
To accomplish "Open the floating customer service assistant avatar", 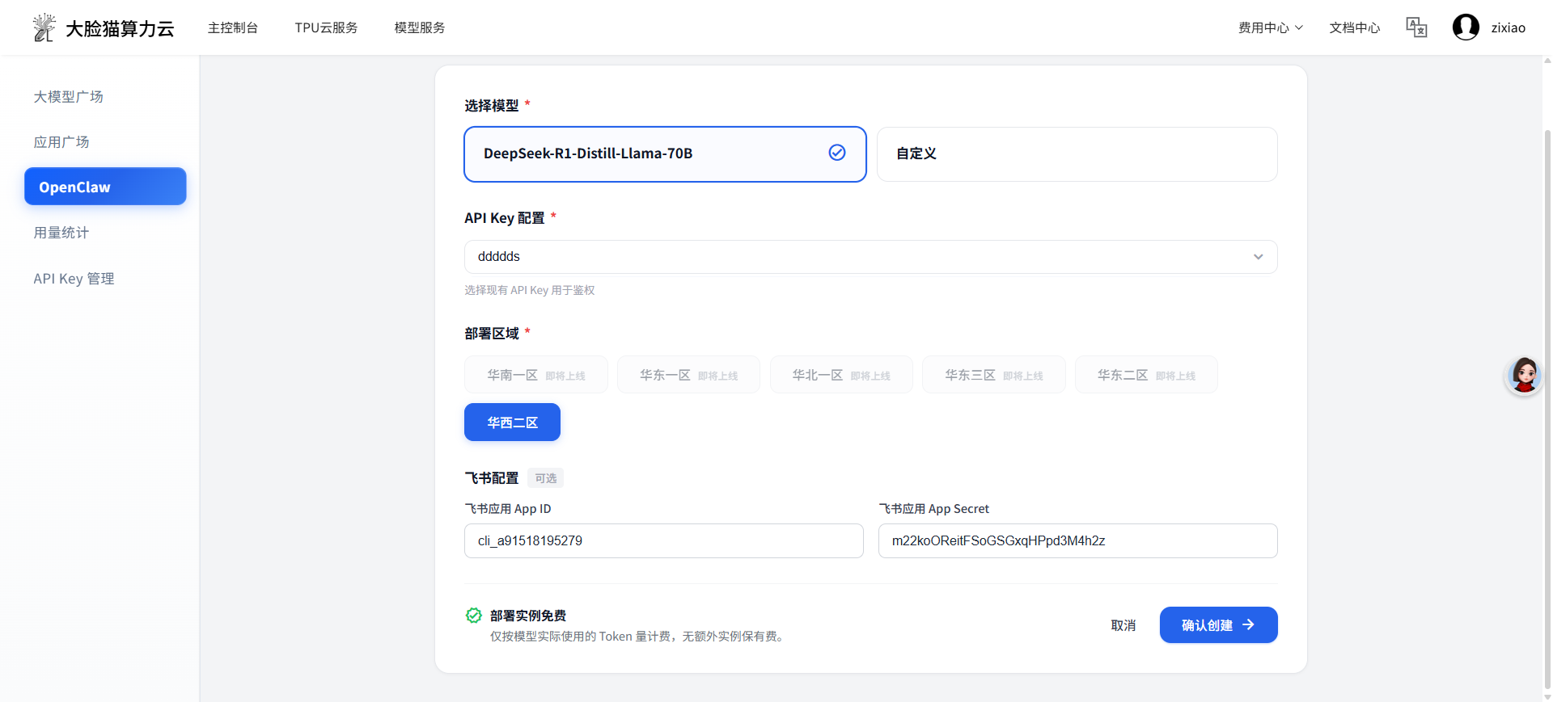I will click(x=1524, y=376).
